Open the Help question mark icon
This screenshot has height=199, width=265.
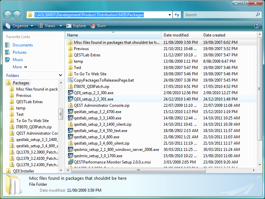(x=256, y=26)
